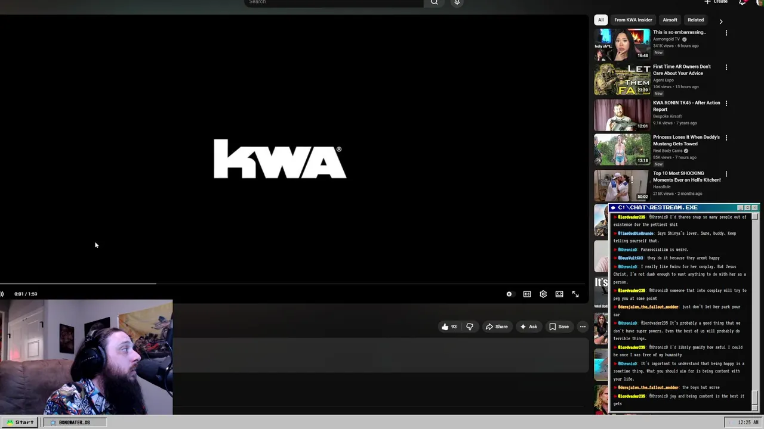Click the 0:01 / 1:59 time display
This screenshot has width=764, height=429.
(x=26, y=294)
